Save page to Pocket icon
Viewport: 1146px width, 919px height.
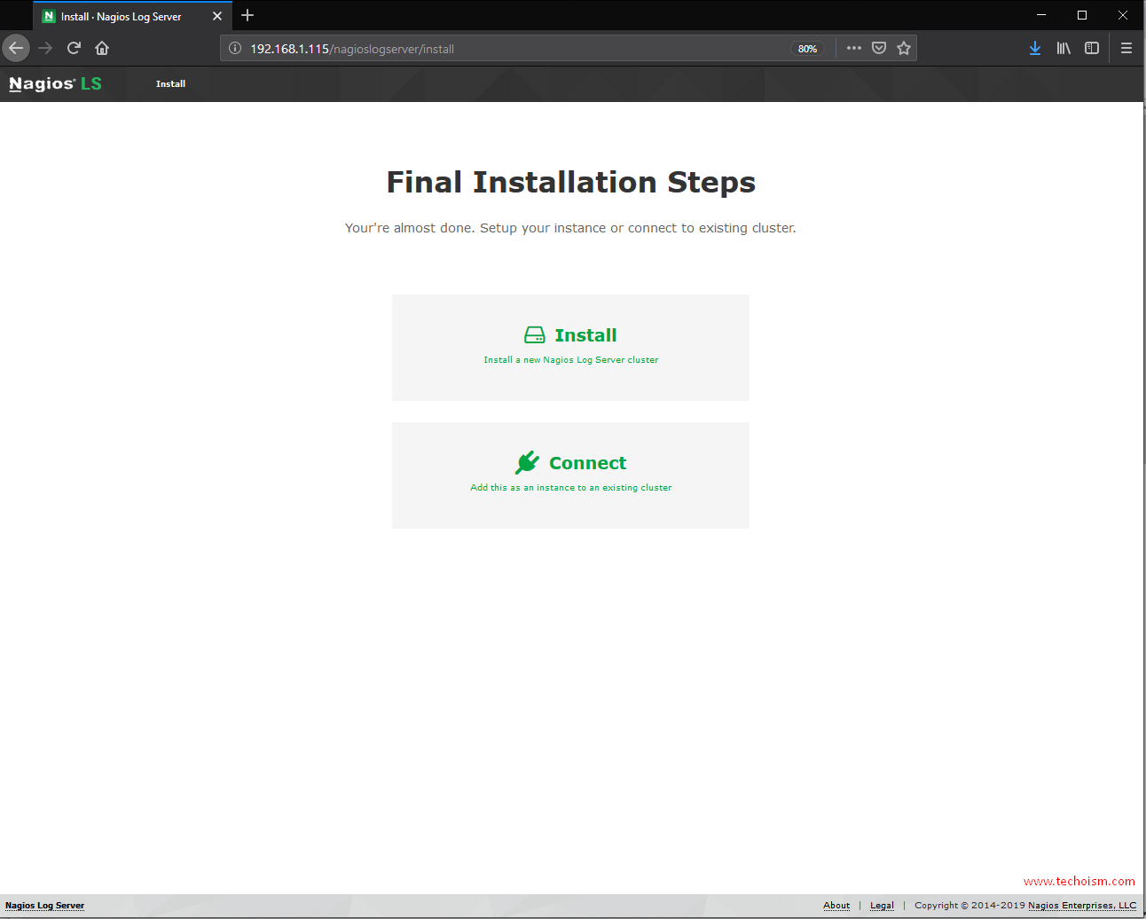pyautogui.click(x=879, y=48)
